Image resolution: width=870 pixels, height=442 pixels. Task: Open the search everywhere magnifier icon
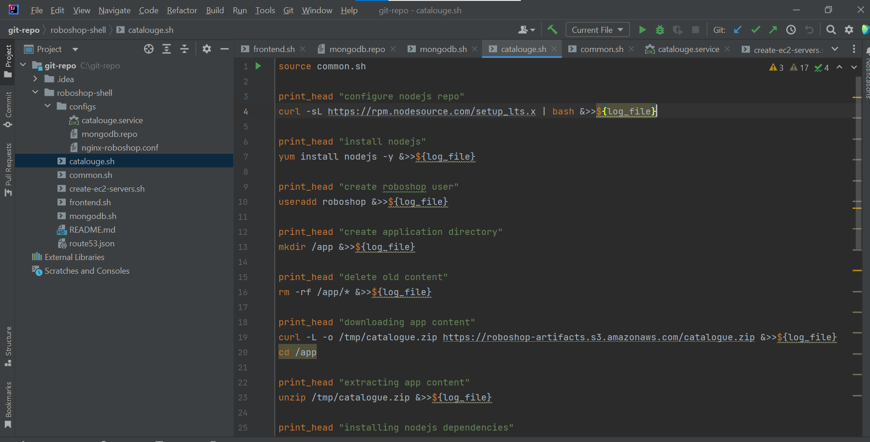(831, 30)
